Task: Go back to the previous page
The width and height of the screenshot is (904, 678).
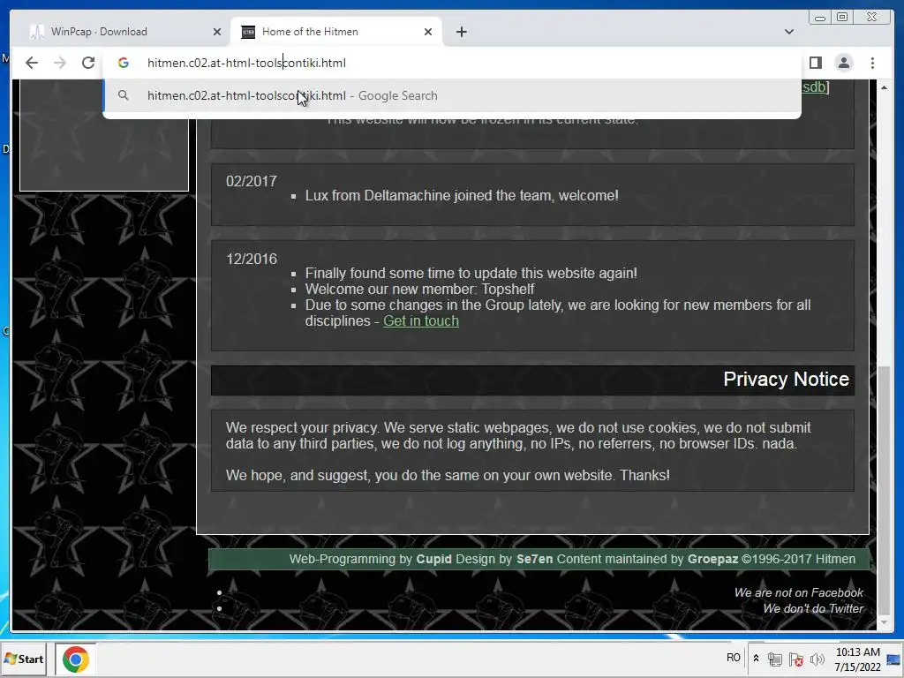Action: (32, 63)
